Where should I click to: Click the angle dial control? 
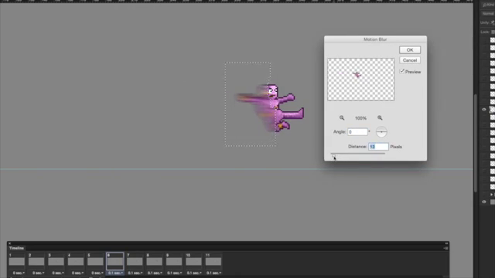(x=381, y=132)
